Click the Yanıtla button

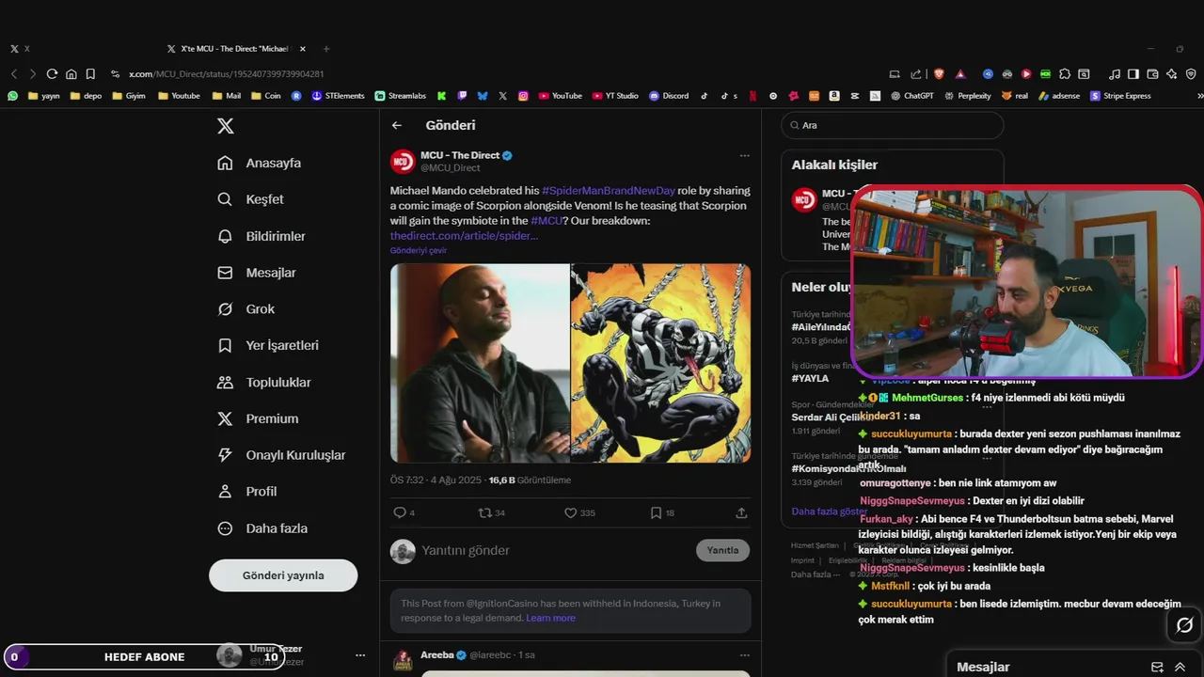pos(722,550)
